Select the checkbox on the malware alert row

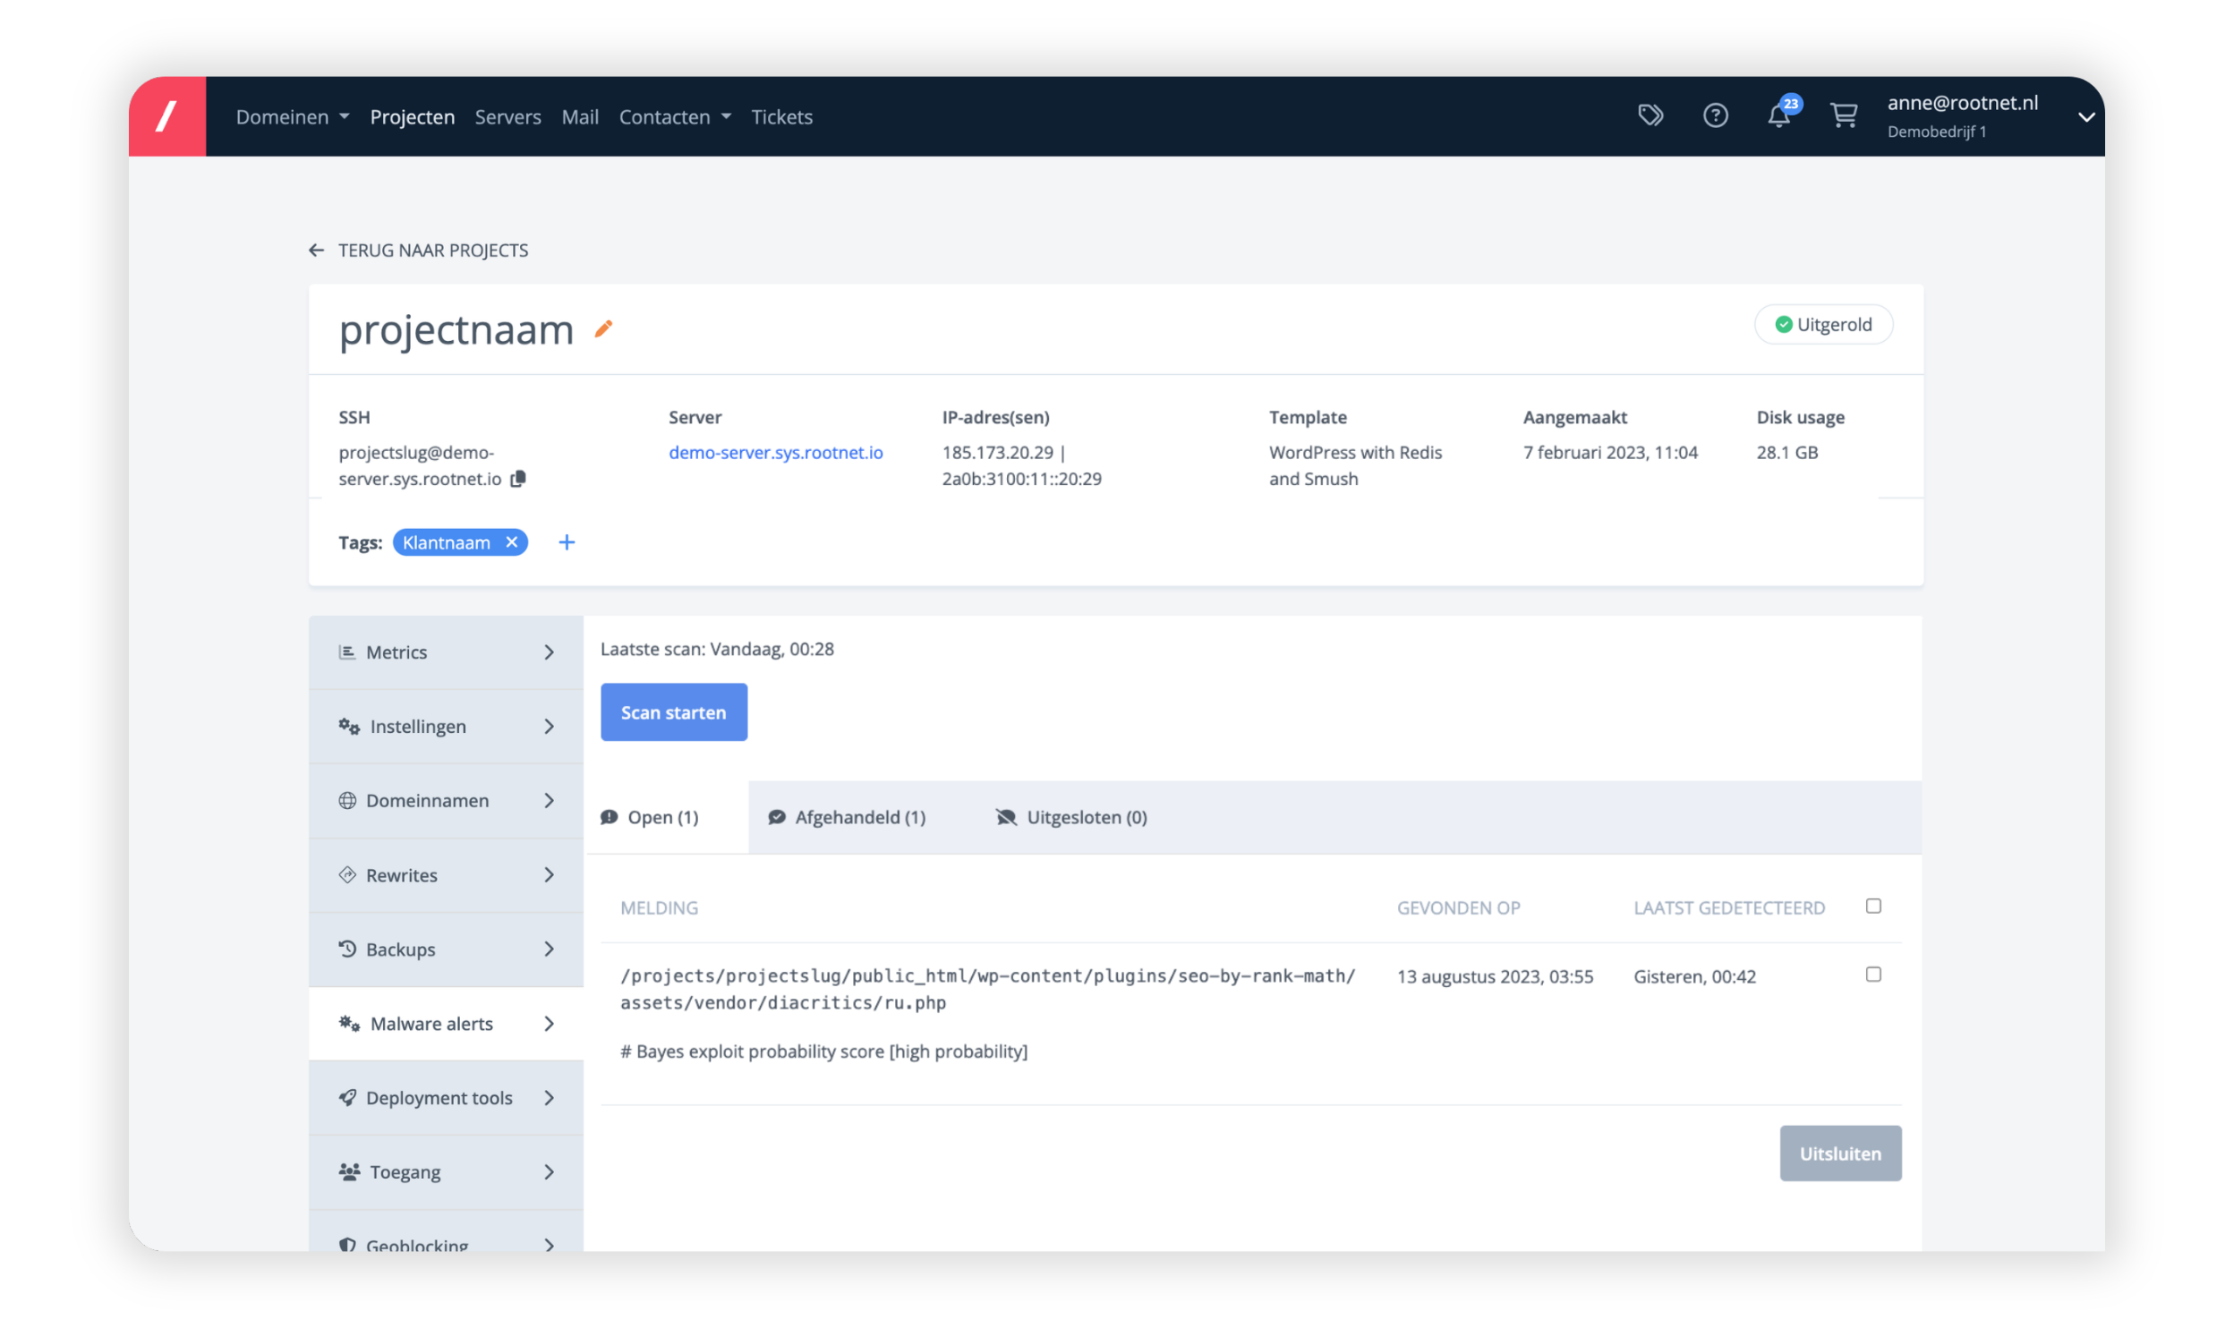(x=1873, y=975)
